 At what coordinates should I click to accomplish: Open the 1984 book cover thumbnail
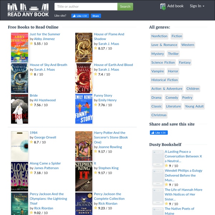tap(19, 146)
